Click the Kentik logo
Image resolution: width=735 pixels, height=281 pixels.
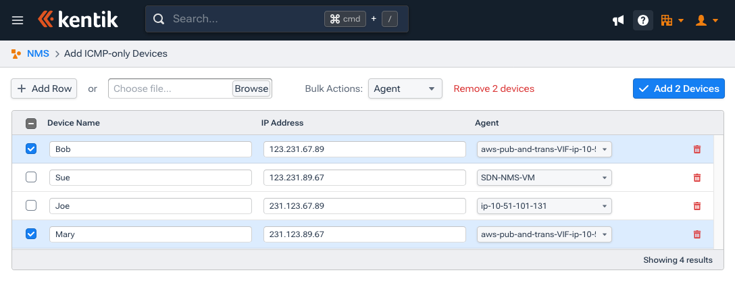coord(78,20)
